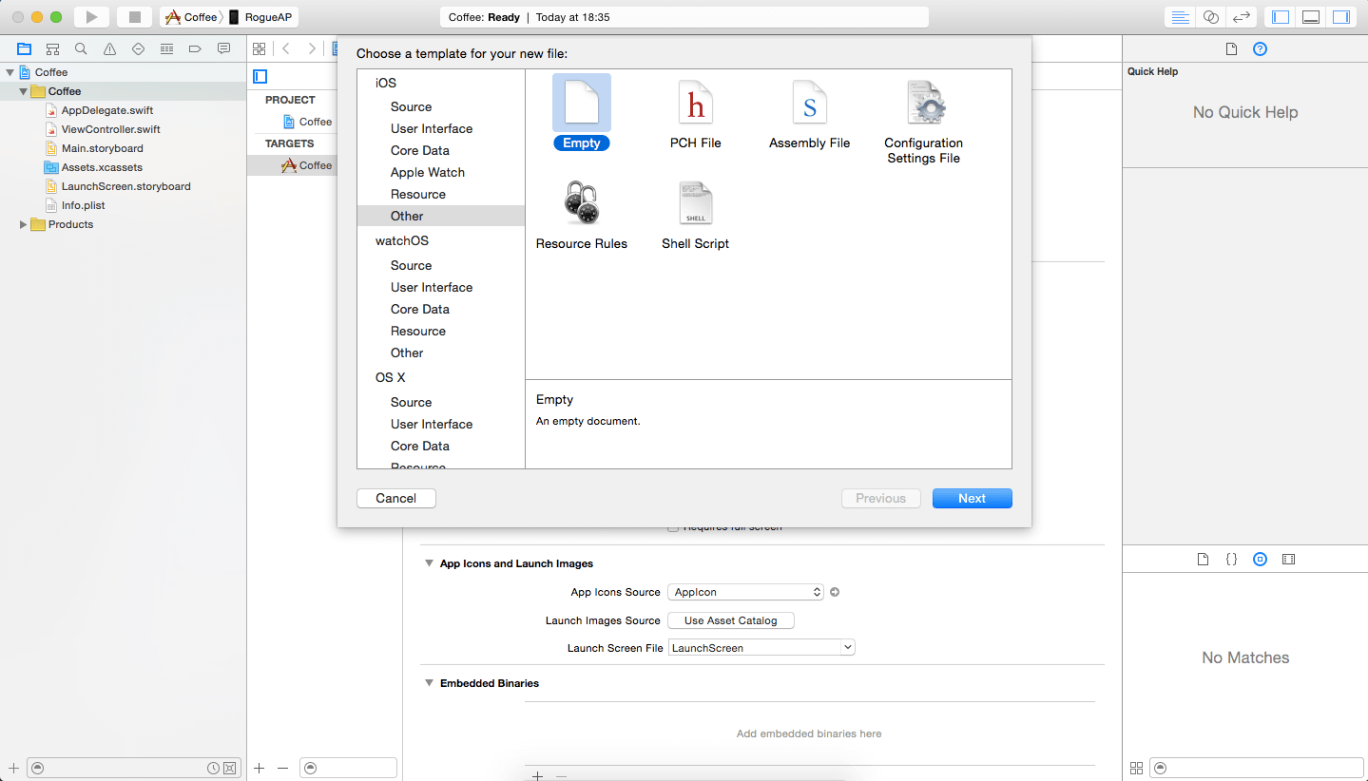Go to App Icons Source arrow button
This screenshot has width=1368, height=781.
click(x=835, y=592)
